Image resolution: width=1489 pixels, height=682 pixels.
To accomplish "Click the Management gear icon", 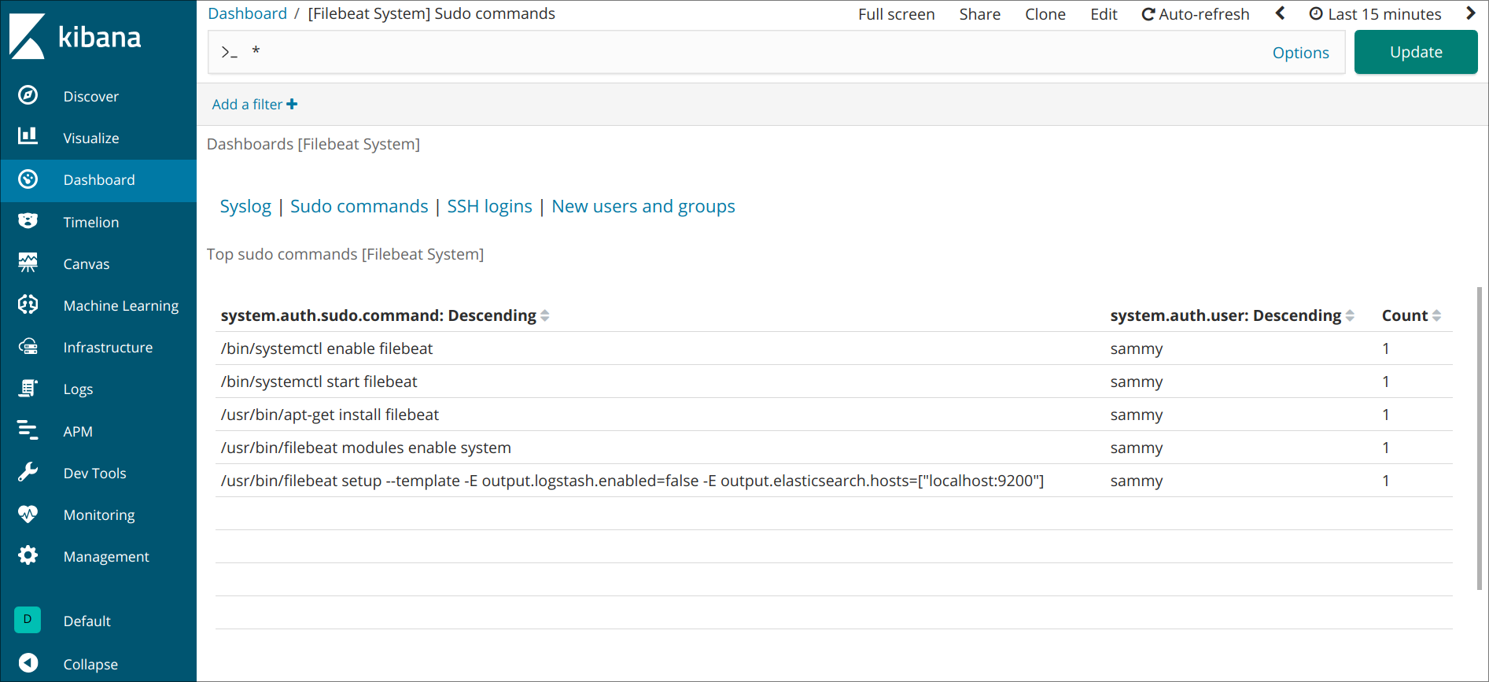I will 28,555.
